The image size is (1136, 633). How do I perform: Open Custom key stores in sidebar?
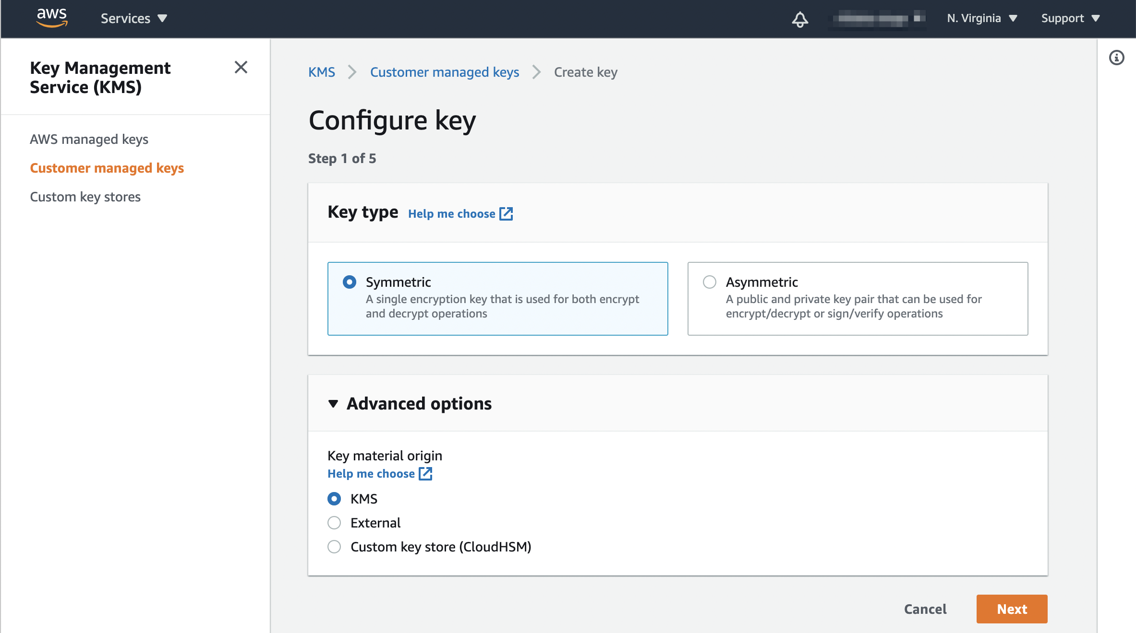[x=85, y=197]
